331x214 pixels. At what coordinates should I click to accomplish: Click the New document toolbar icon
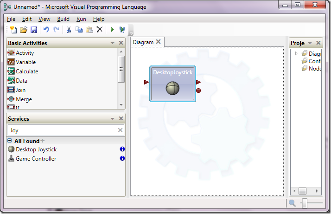click(x=13, y=30)
